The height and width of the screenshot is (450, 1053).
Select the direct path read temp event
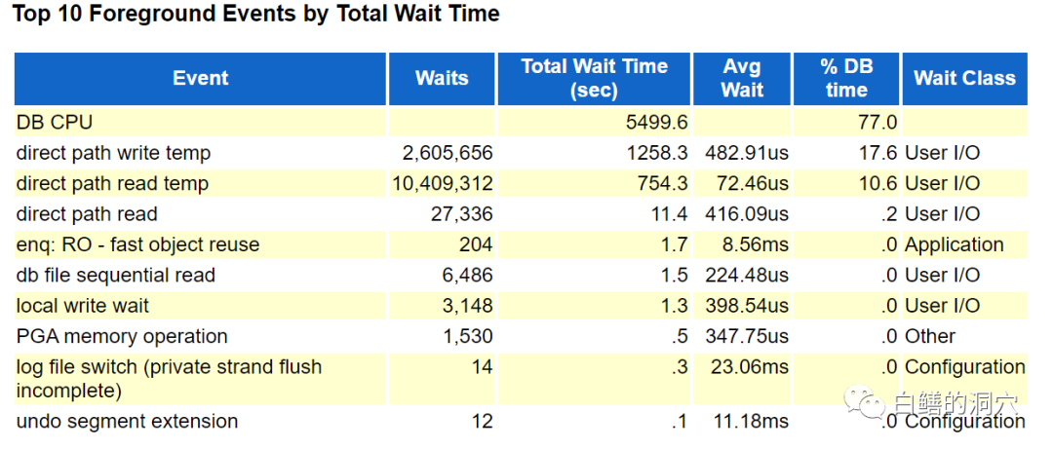pos(112,184)
